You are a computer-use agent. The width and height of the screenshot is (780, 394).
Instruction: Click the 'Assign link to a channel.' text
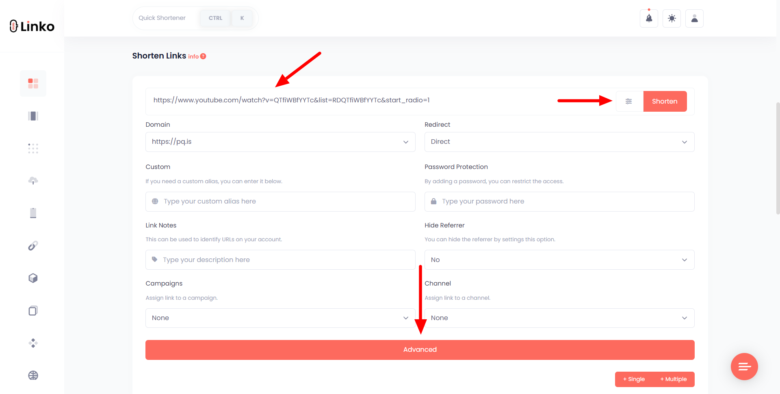click(x=457, y=298)
